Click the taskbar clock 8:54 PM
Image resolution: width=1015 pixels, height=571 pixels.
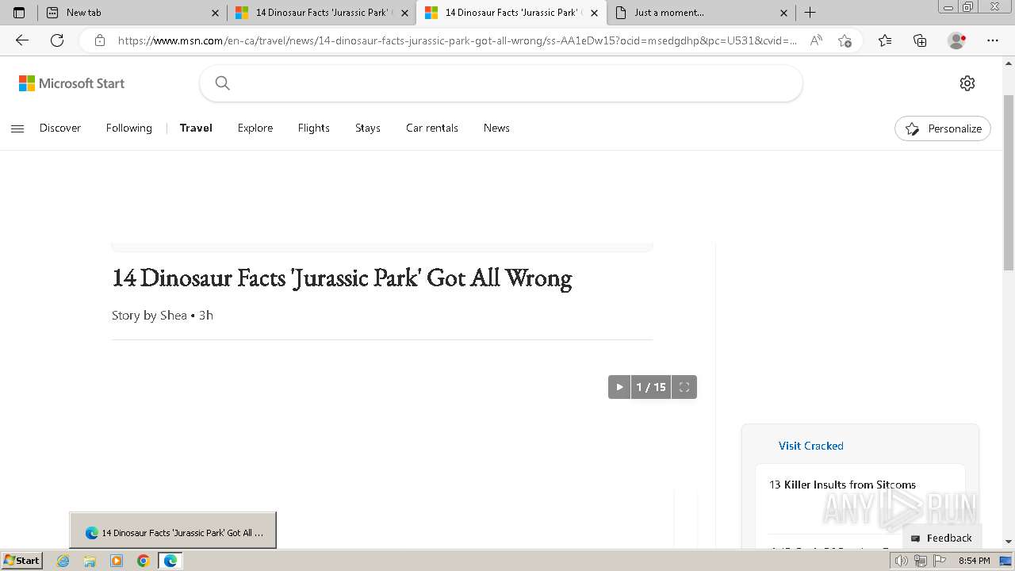click(x=974, y=561)
